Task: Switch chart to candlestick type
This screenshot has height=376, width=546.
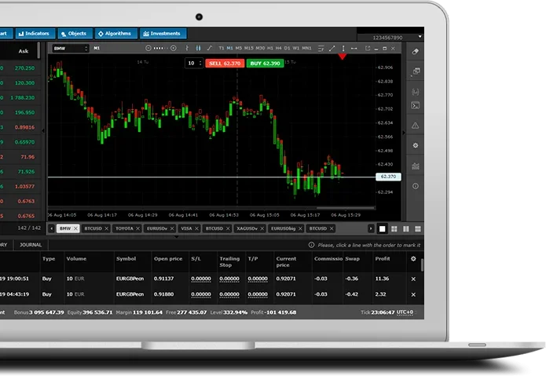Action: (198, 49)
